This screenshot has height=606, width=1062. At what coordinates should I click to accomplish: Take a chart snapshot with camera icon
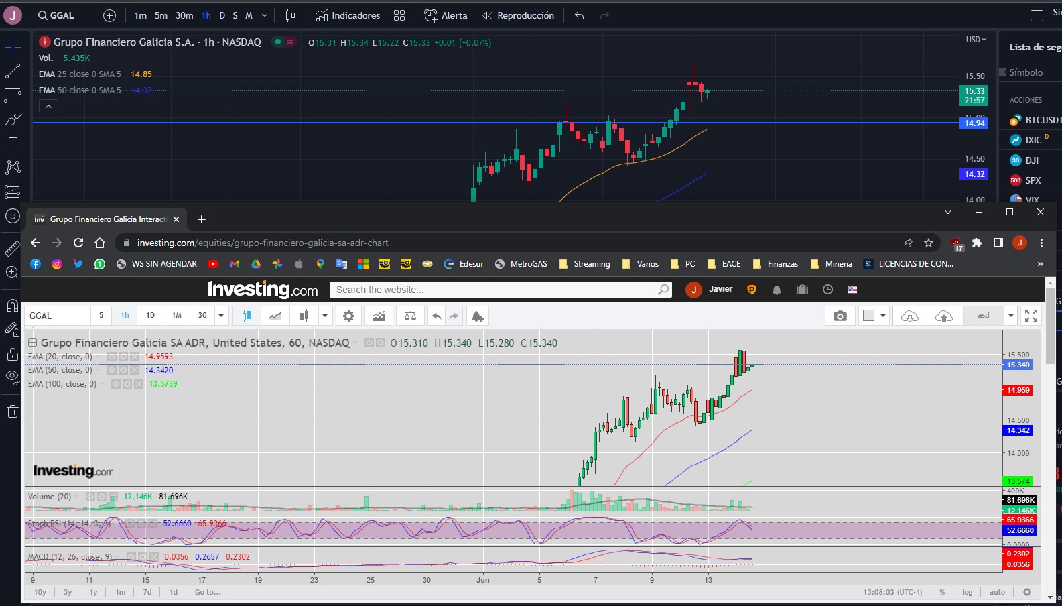[840, 316]
